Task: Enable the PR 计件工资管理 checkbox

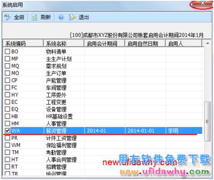Action: pos(7,138)
